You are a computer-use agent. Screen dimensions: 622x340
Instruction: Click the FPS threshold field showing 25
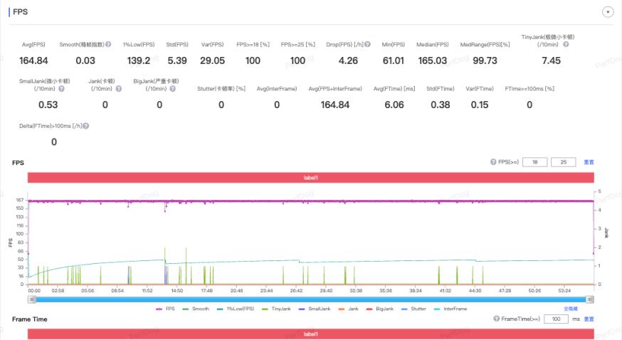(564, 162)
